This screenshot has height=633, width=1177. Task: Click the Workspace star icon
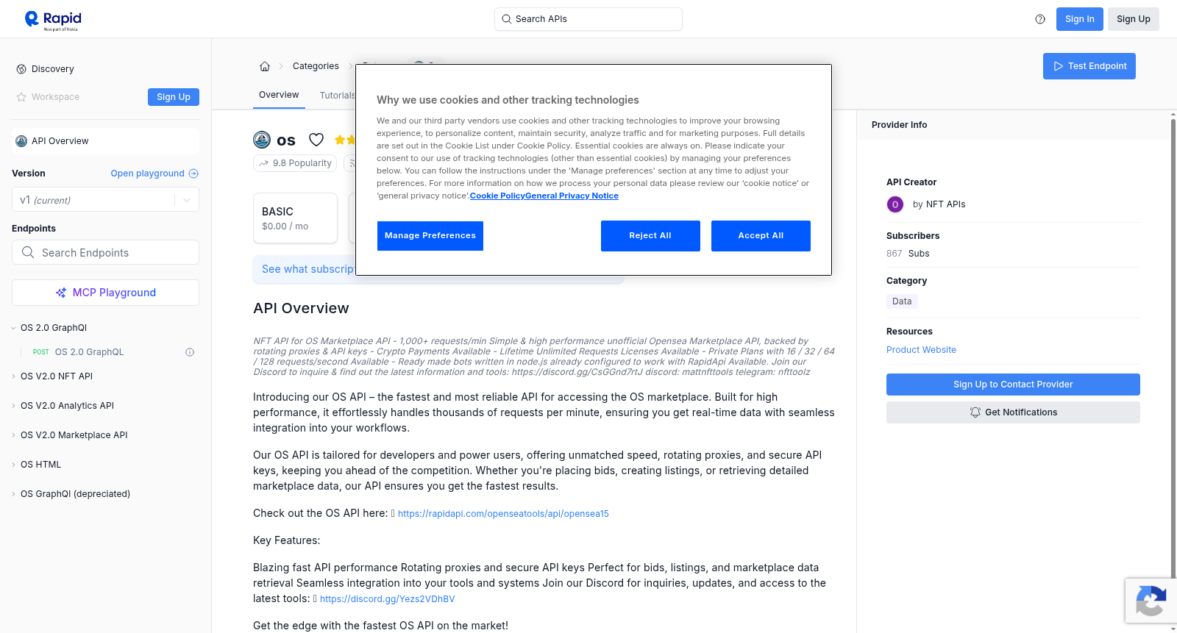click(x=21, y=97)
